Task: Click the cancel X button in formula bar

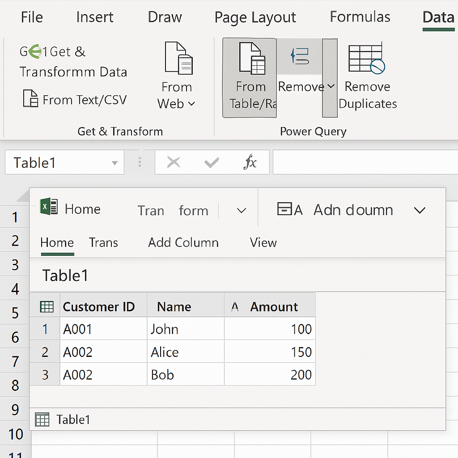Action: tap(174, 162)
